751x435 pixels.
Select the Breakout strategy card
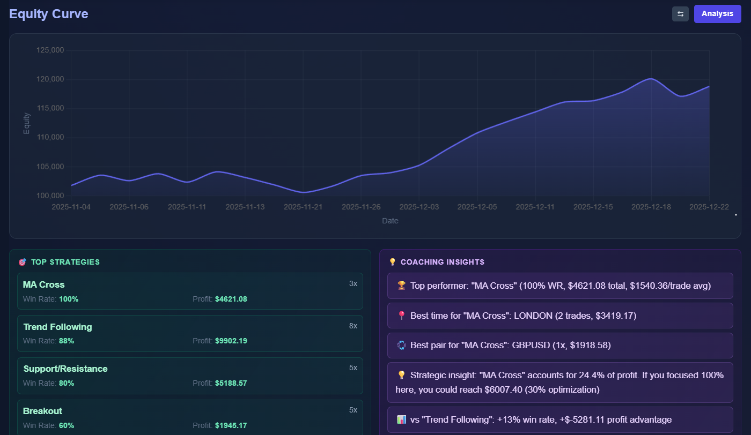coord(190,418)
